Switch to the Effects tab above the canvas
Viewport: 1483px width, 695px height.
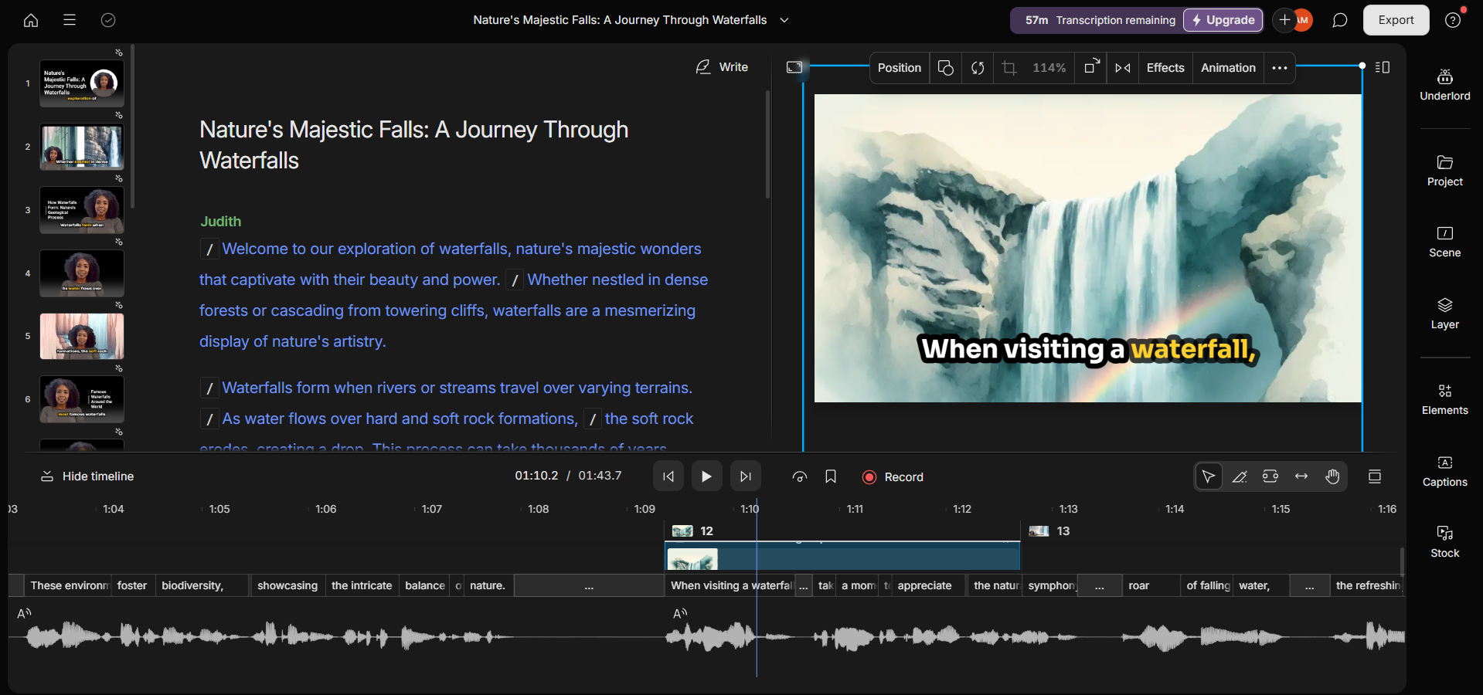point(1165,68)
